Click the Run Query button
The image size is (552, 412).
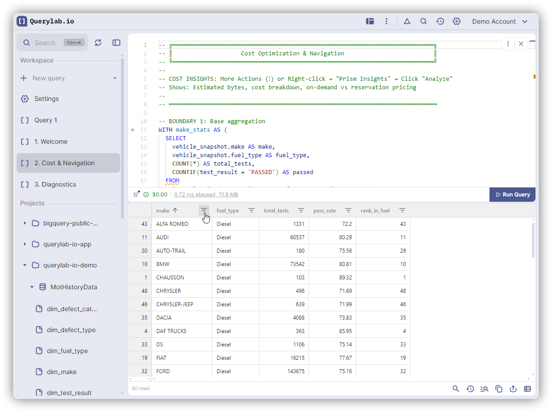coord(512,195)
